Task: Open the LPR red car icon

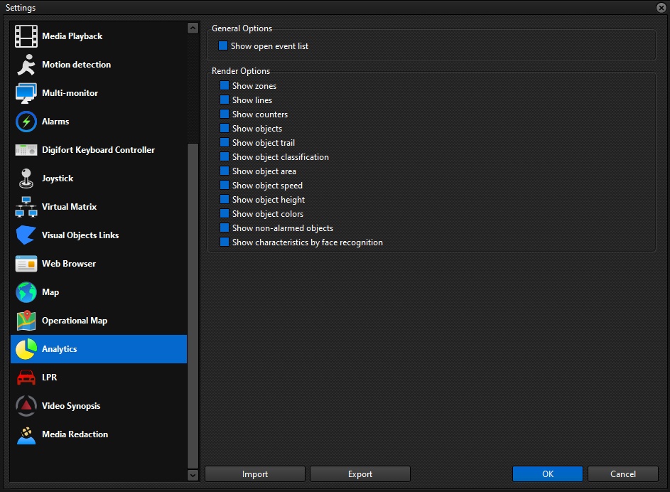Action: 26,378
